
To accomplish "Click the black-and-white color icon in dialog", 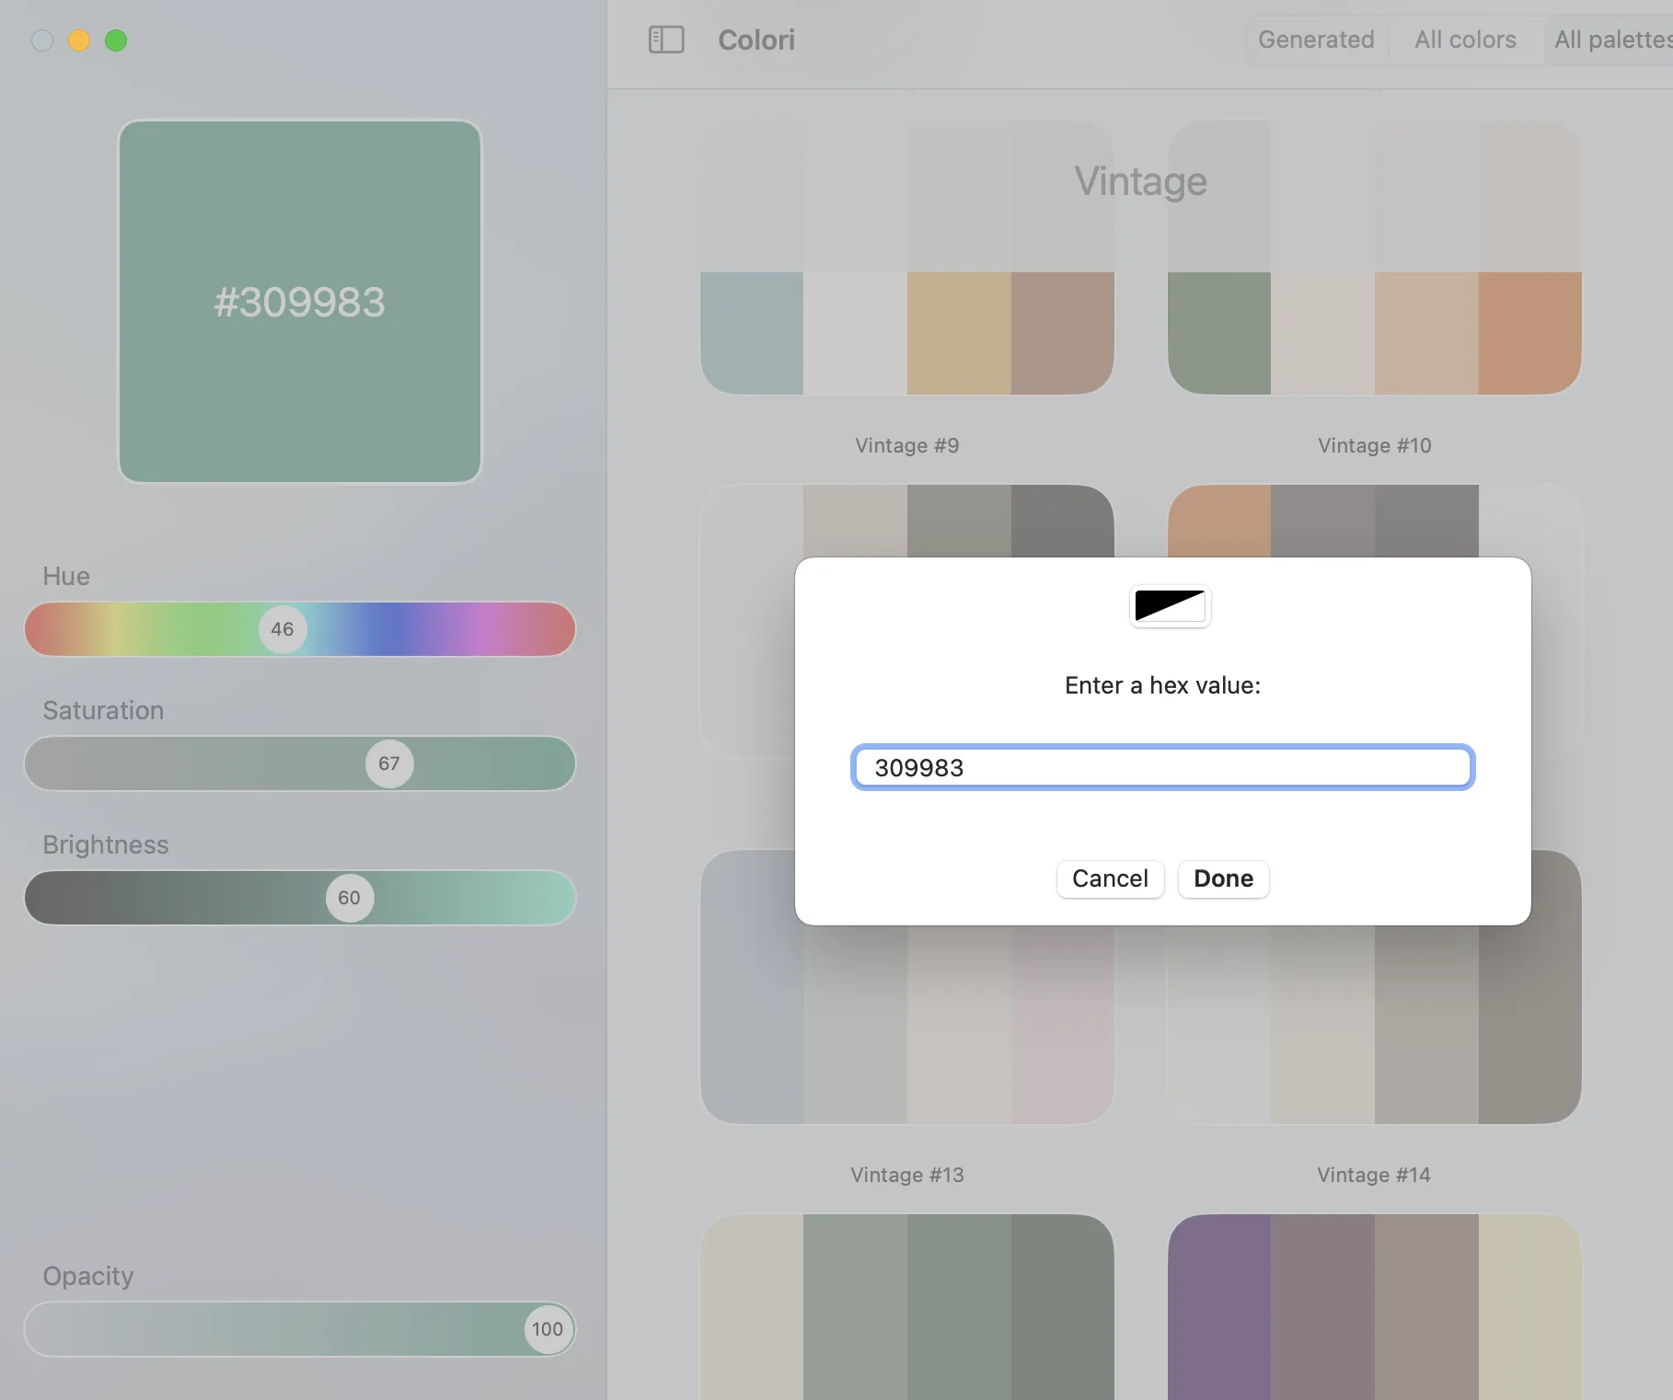I will click(x=1170, y=606).
